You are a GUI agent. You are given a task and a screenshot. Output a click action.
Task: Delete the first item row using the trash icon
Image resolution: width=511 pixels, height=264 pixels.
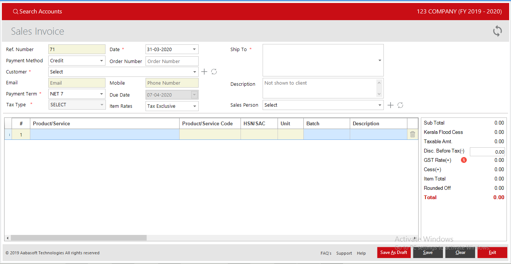[x=412, y=134]
